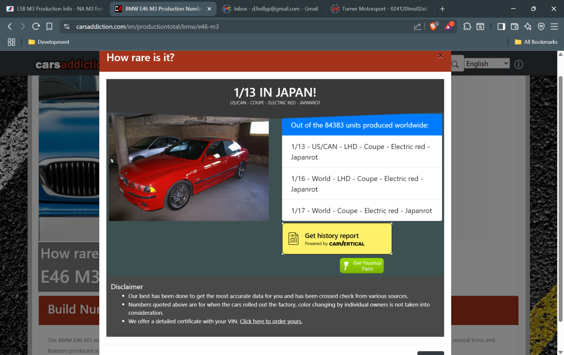Click the info circle icon in header
This screenshot has width=564, height=355.
pyautogui.click(x=519, y=64)
